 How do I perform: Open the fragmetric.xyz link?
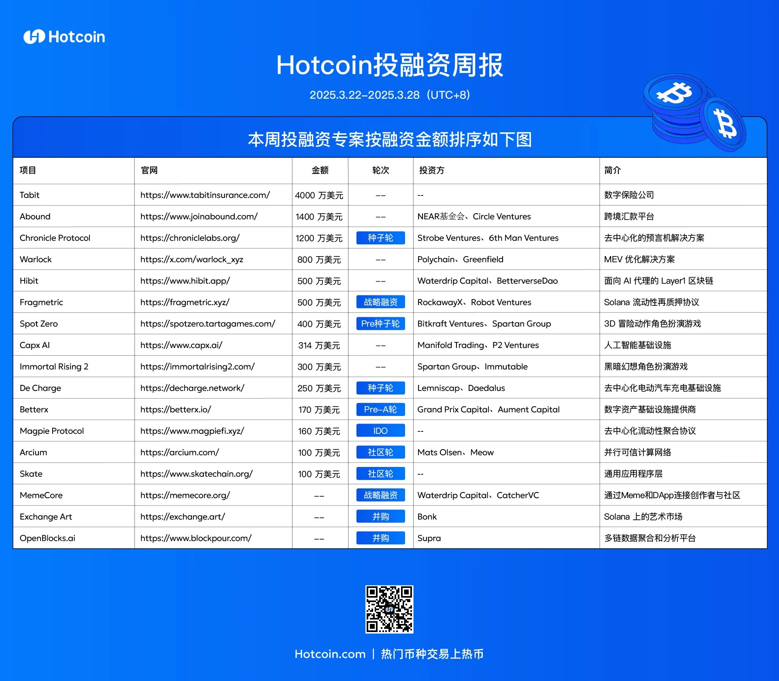tap(185, 302)
